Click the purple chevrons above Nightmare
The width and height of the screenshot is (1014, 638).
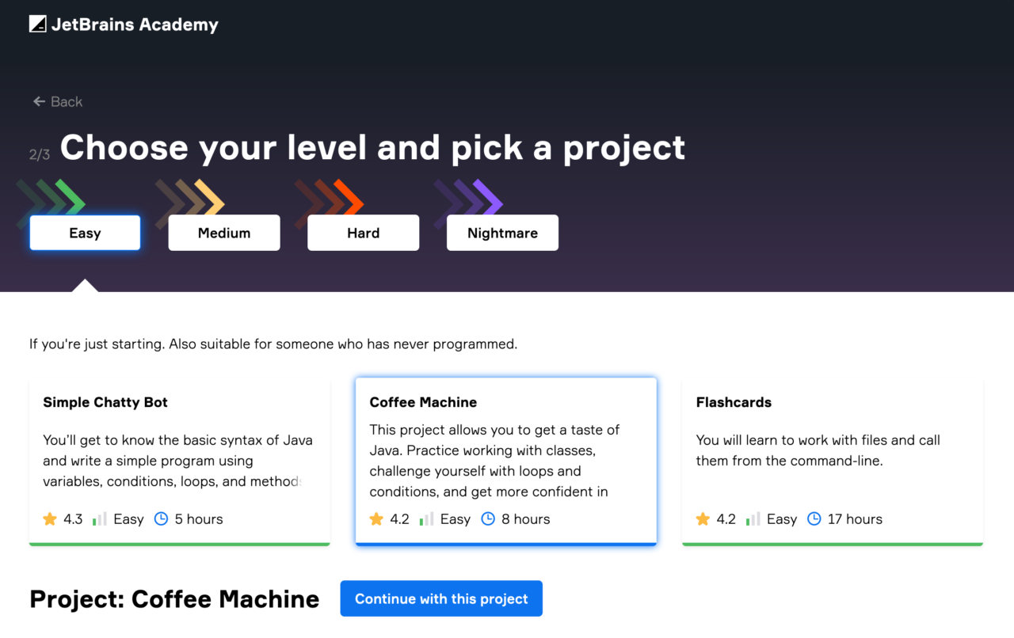(467, 196)
